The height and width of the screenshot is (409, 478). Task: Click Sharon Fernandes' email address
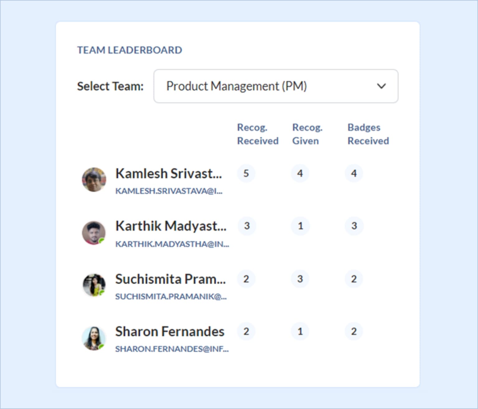click(172, 349)
